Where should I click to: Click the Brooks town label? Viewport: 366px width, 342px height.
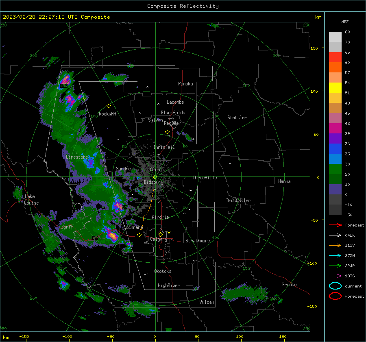(289, 285)
